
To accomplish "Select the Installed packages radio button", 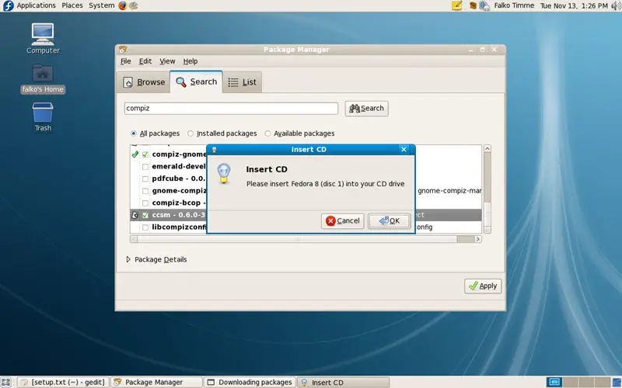I will click(190, 133).
